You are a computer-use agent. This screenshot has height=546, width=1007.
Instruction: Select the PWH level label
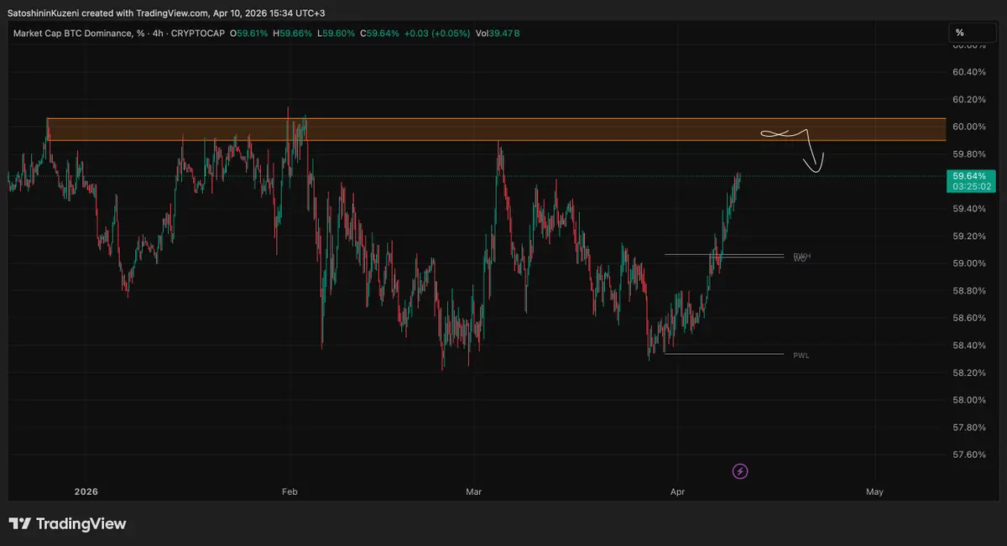801,255
